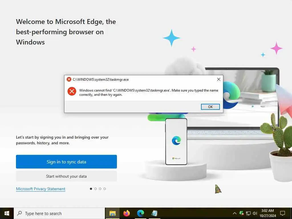This screenshot has width=292, height=219.
Task: Click the 'Let's start by signing you in' text
Action: (x=62, y=140)
